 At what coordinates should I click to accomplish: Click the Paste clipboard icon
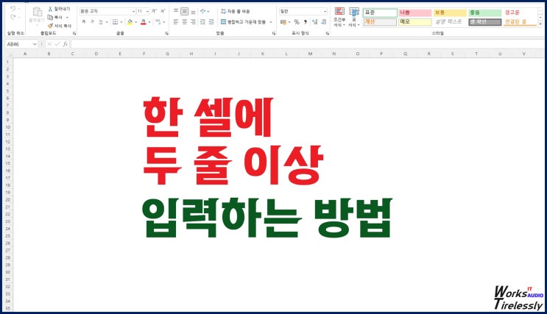coord(38,12)
